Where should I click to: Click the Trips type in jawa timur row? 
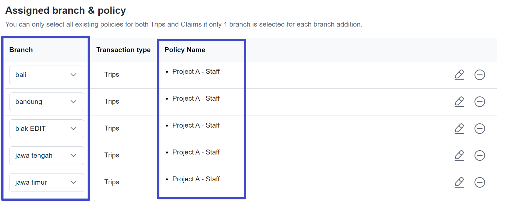pyautogui.click(x=112, y=182)
